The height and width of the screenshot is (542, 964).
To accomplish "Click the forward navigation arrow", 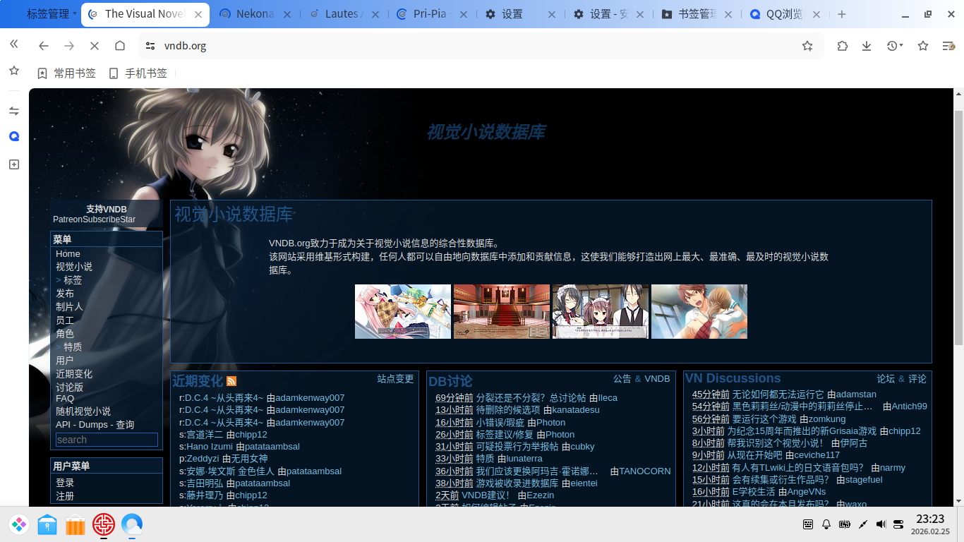I will point(69,46).
